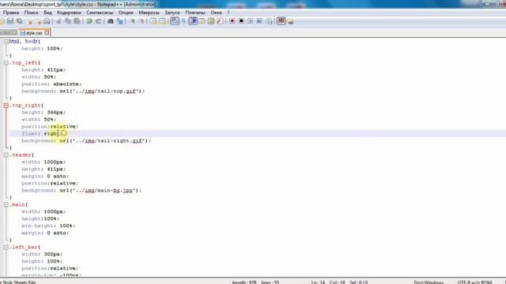Click the green Undo arrow icon
This screenshot has height=284, width=506.
coord(89,21)
